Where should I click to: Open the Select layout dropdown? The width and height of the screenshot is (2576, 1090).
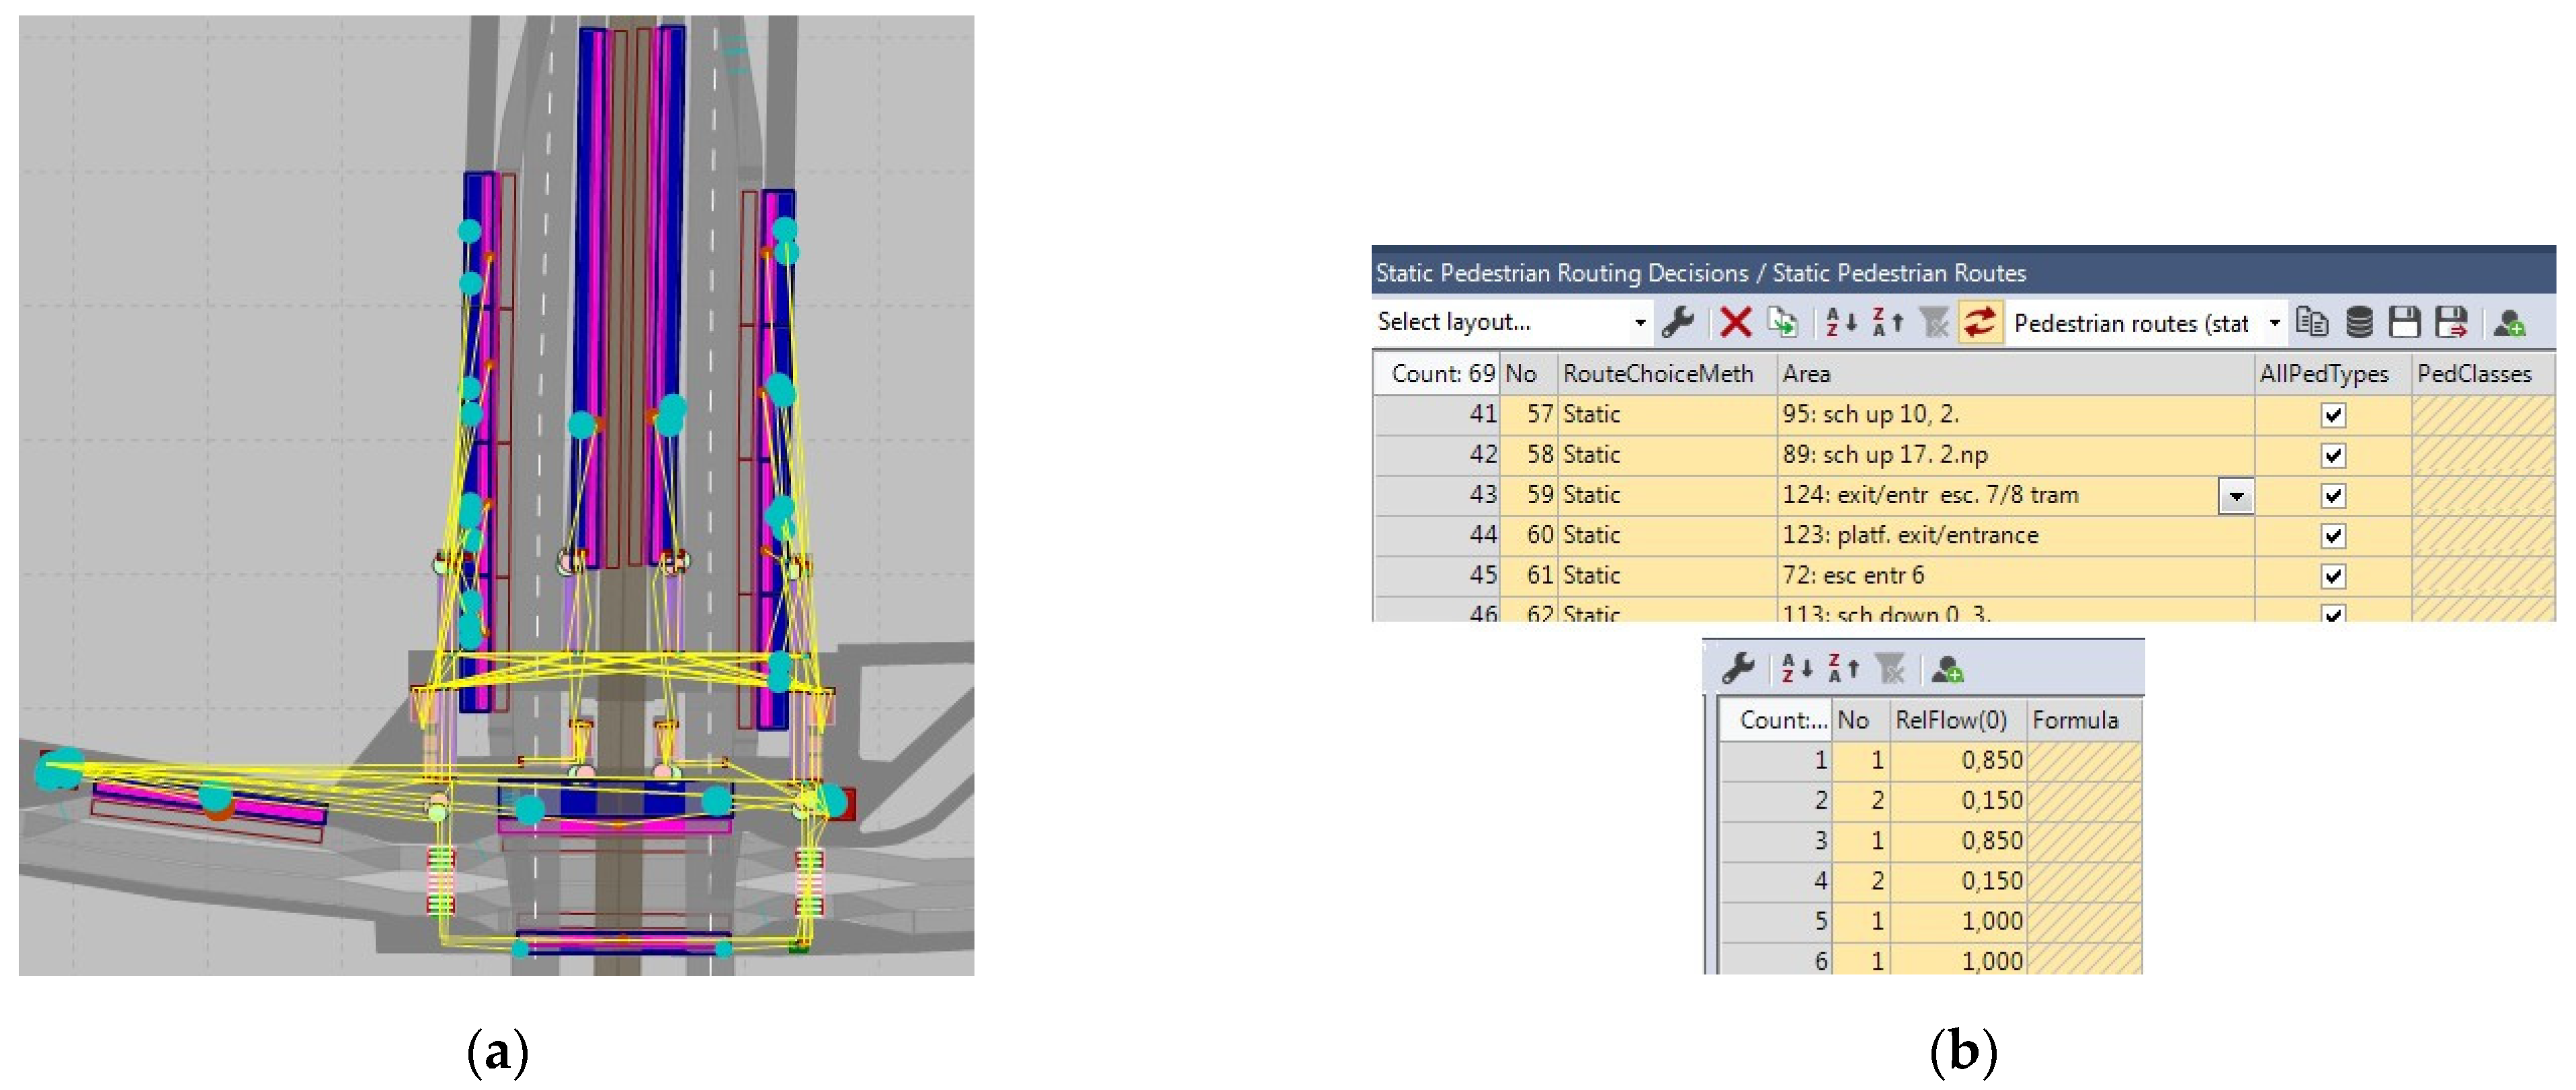click(x=1639, y=323)
